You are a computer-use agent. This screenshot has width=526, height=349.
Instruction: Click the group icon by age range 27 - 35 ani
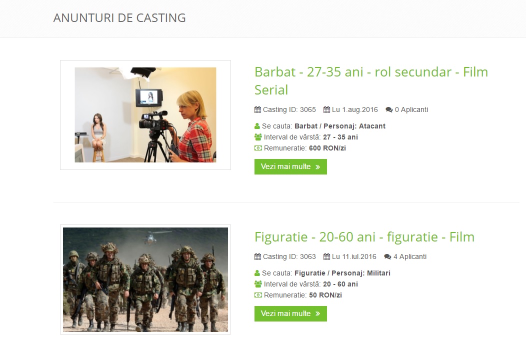(258, 137)
